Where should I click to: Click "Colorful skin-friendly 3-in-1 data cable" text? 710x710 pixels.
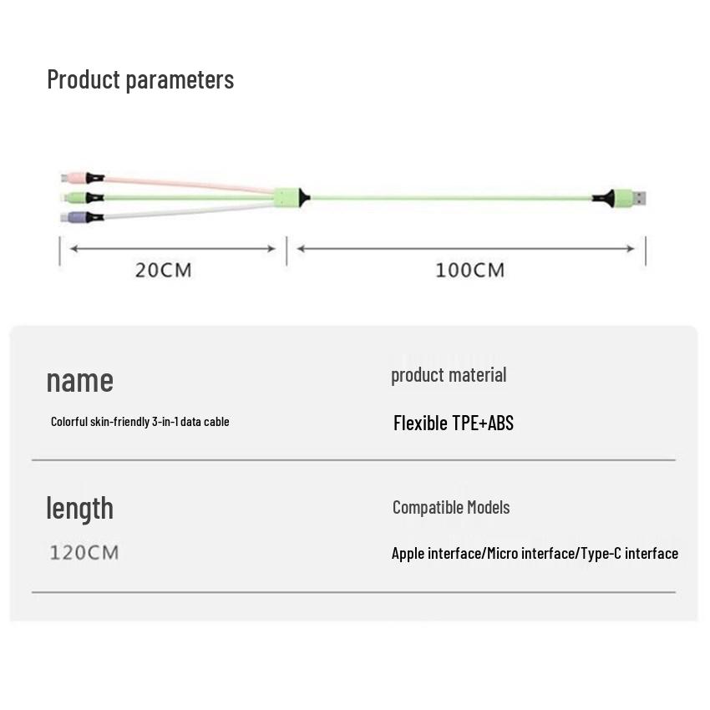(139, 422)
